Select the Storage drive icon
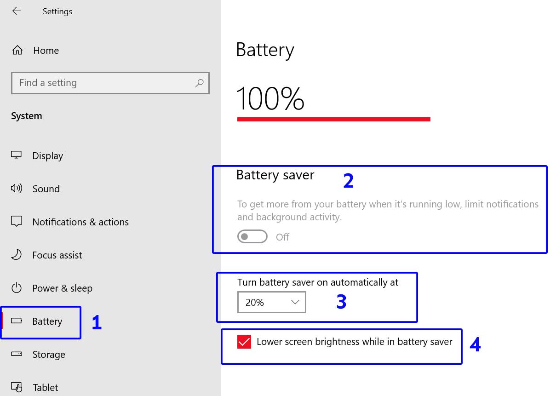The height and width of the screenshot is (396, 556). point(16,354)
